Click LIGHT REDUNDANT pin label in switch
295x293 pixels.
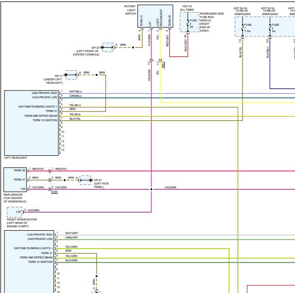coord(159,18)
